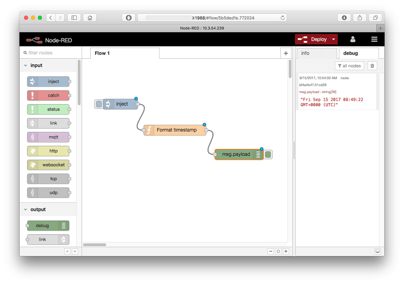The height and width of the screenshot is (284, 404).
Task: Click Safari home button
Action: pos(90,18)
